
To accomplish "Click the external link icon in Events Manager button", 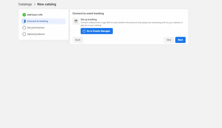I will (84, 31).
